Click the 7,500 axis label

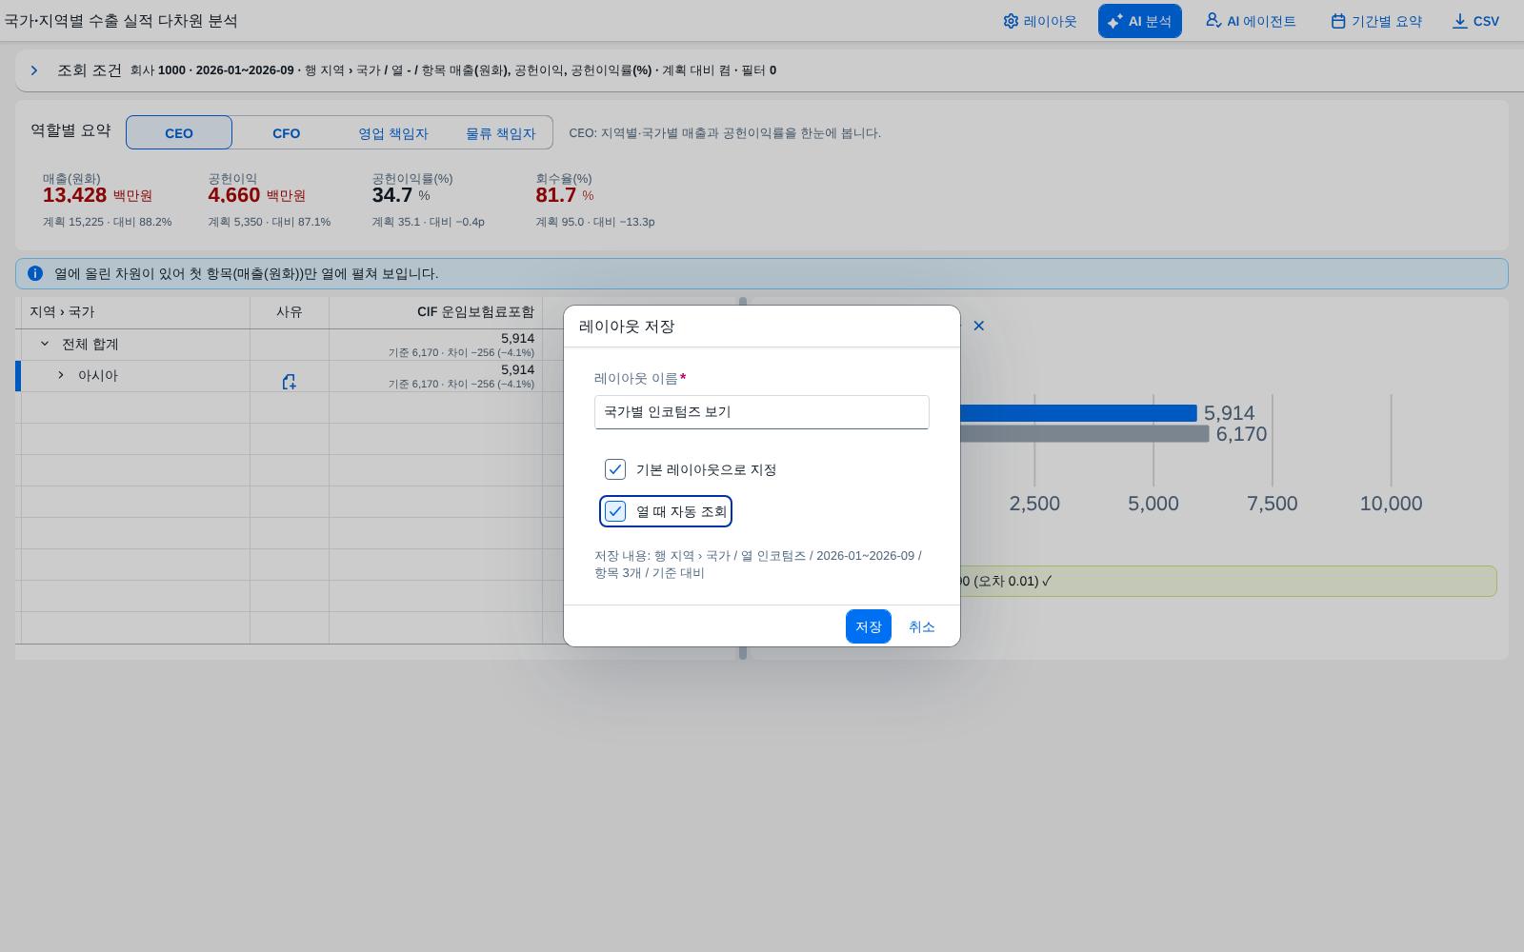click(1273, 504)
